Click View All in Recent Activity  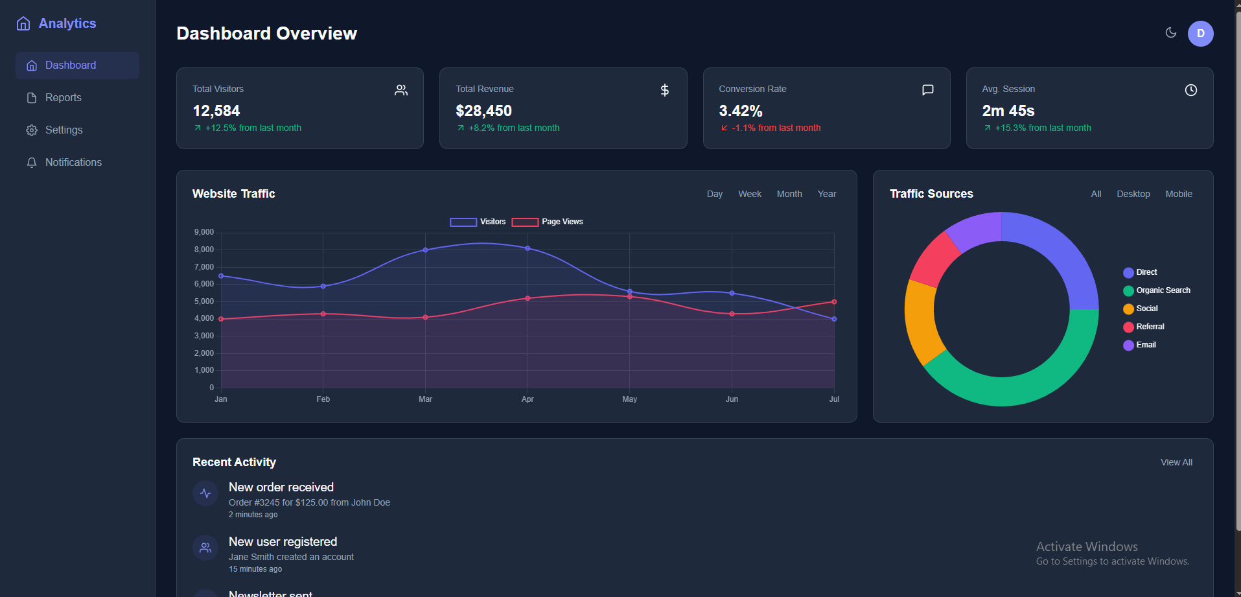[1176, 462]
